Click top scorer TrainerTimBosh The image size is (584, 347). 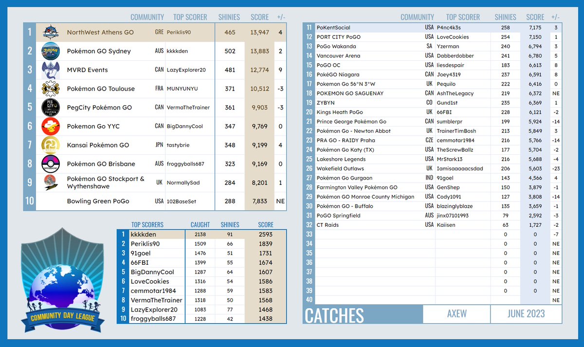[x=456, y=131]
